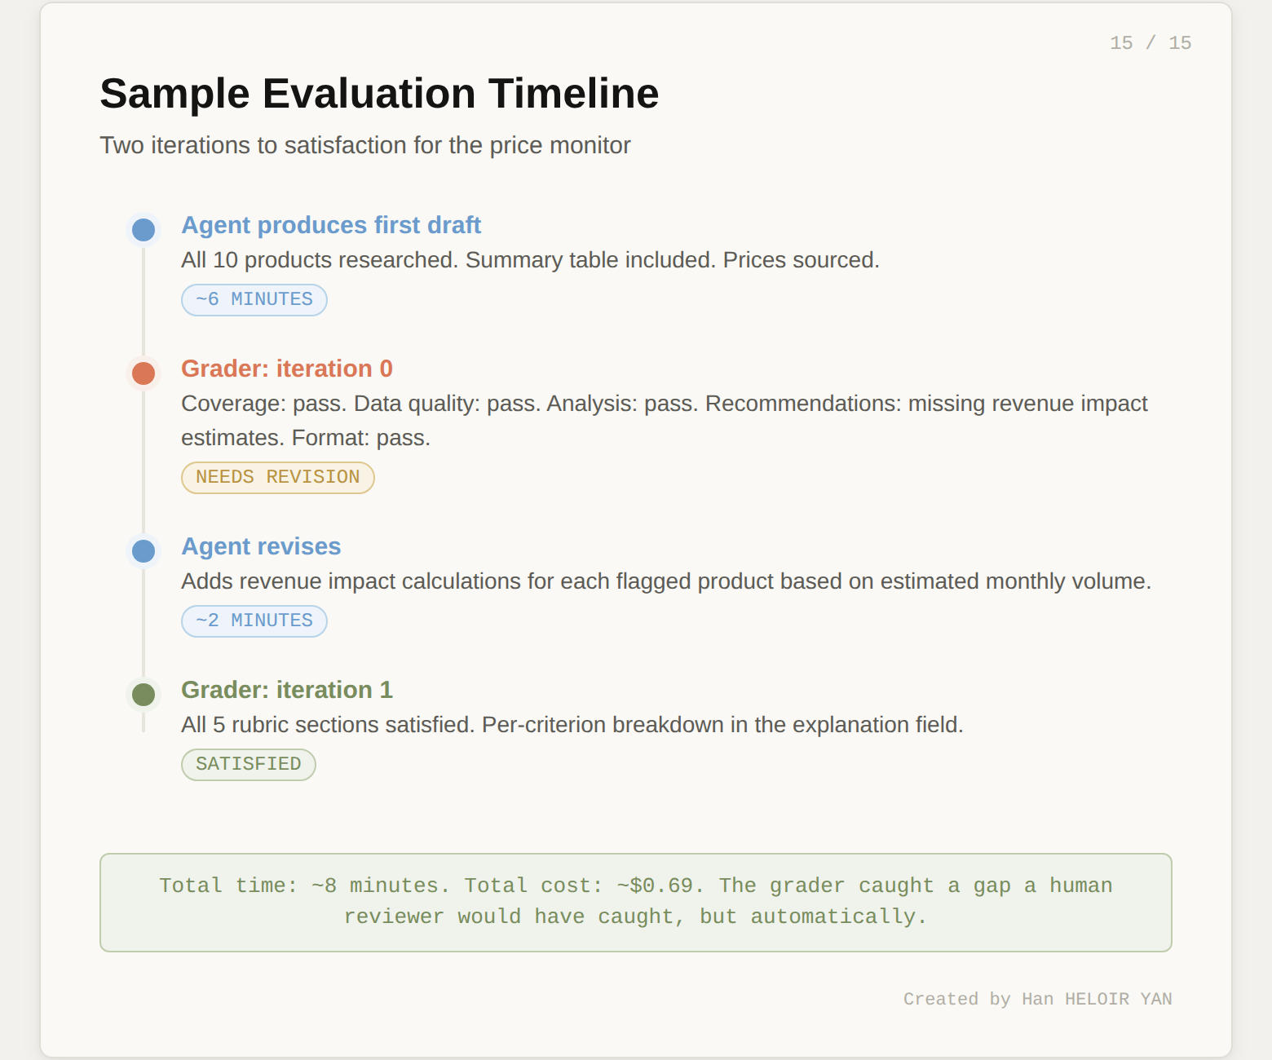Viewport: 1272px width, 1060px height.
Task: Collapse the Agent revises timeline entry
Action: pyautogui.click(x=261, y=546)
